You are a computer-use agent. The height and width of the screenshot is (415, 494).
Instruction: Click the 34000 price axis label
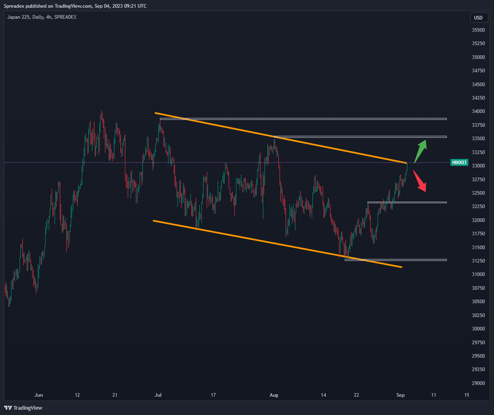478,111
